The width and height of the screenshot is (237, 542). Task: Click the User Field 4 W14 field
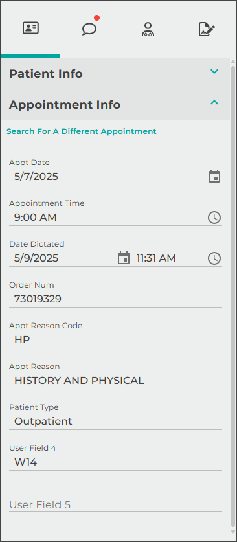115,462
